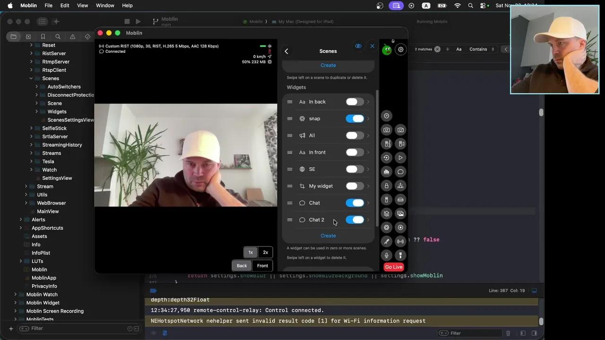Select ScenesSettingsView file in navigator

(70, 120)
